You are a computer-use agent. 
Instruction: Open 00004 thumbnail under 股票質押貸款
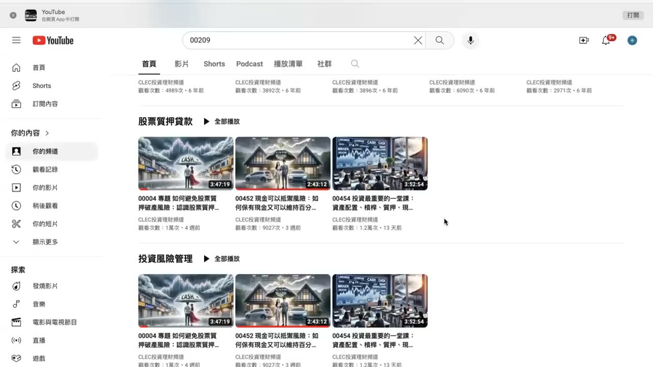click(186, 164)
